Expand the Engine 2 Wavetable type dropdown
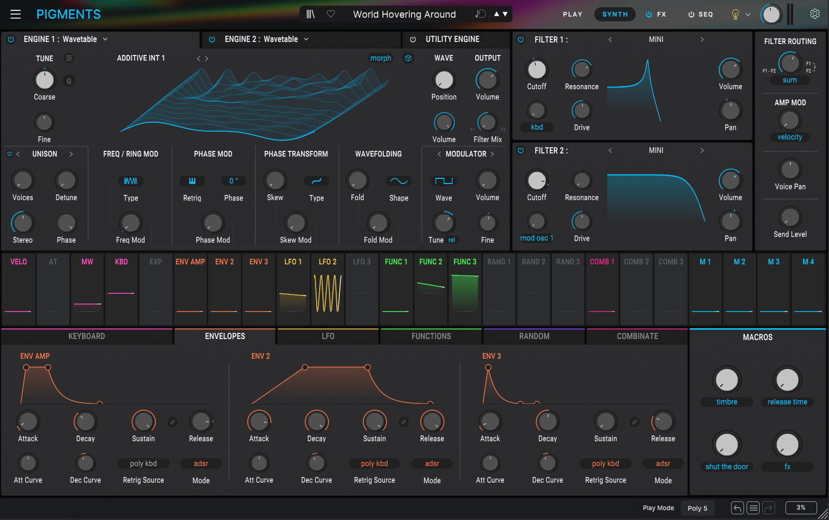 point(306,39)
